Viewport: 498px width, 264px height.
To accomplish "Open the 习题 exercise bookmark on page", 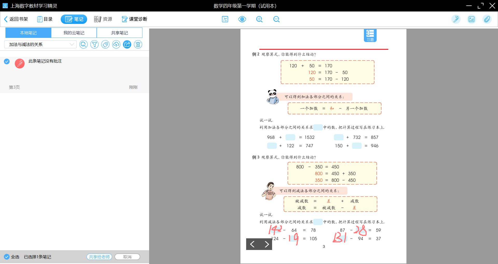I will (x=370, y=35).
